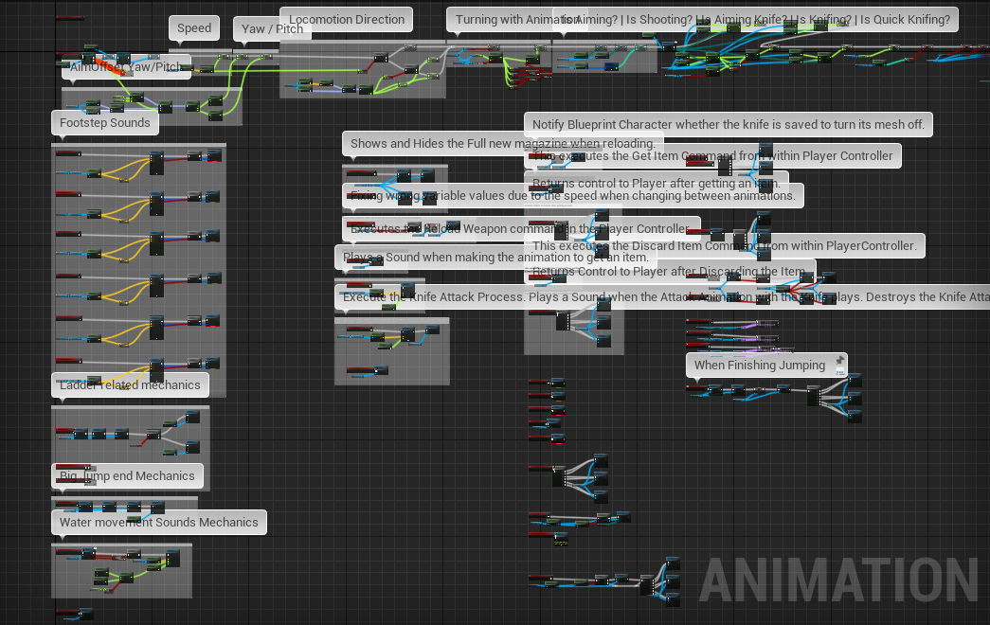The height and width of the screenshot is (625, 990).
Task: Select the Get Item Command comment bubble
Action: 712,156
